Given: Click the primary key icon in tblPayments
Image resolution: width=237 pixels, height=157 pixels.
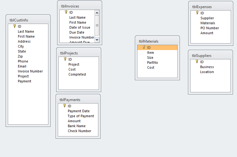Looking at the screenshot, I should 65,106.
